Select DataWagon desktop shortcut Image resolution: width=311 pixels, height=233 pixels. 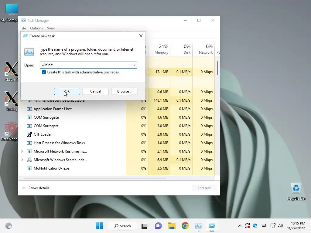click(x=10, y=131)
